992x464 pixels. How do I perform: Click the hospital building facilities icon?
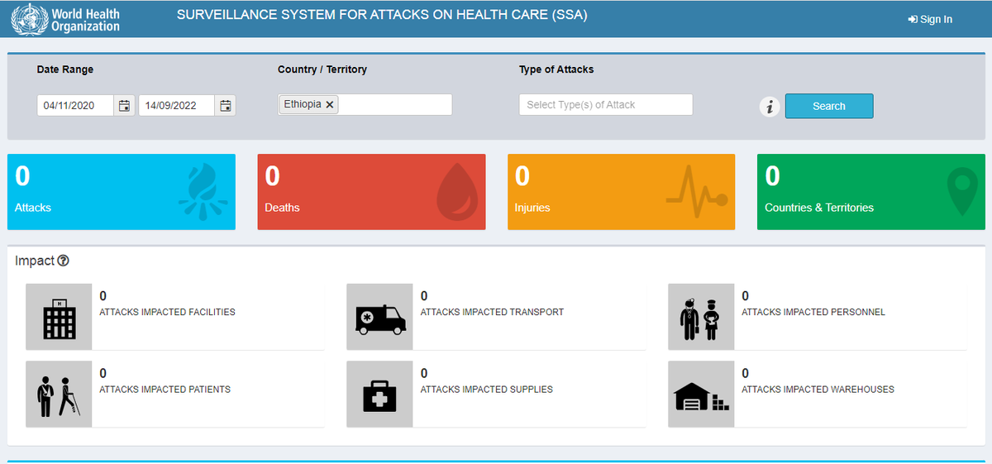59,317
